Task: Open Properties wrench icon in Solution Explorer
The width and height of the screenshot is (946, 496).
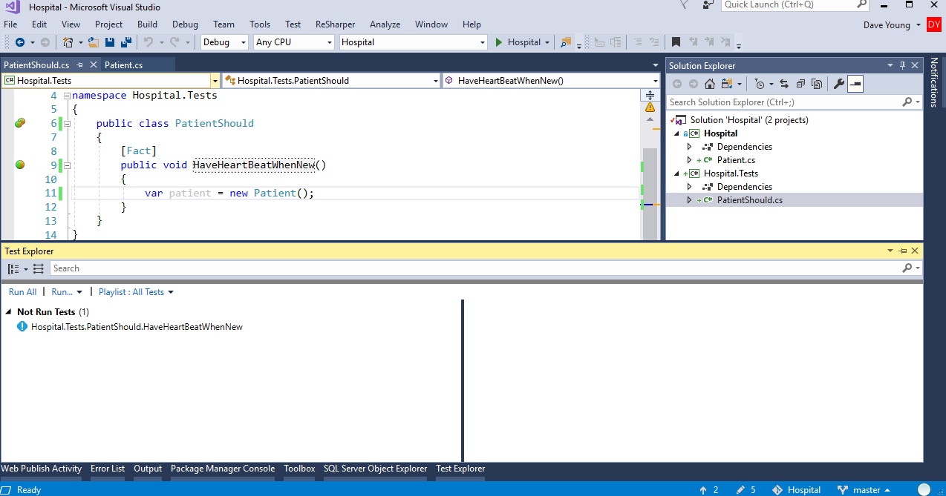Action: point(839,84)
